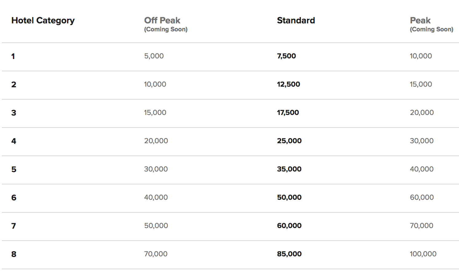The height and width of the screenshot is (276, 459).
Task: Click the 85,000 standard points value
Action: click(x=289, y=254)
